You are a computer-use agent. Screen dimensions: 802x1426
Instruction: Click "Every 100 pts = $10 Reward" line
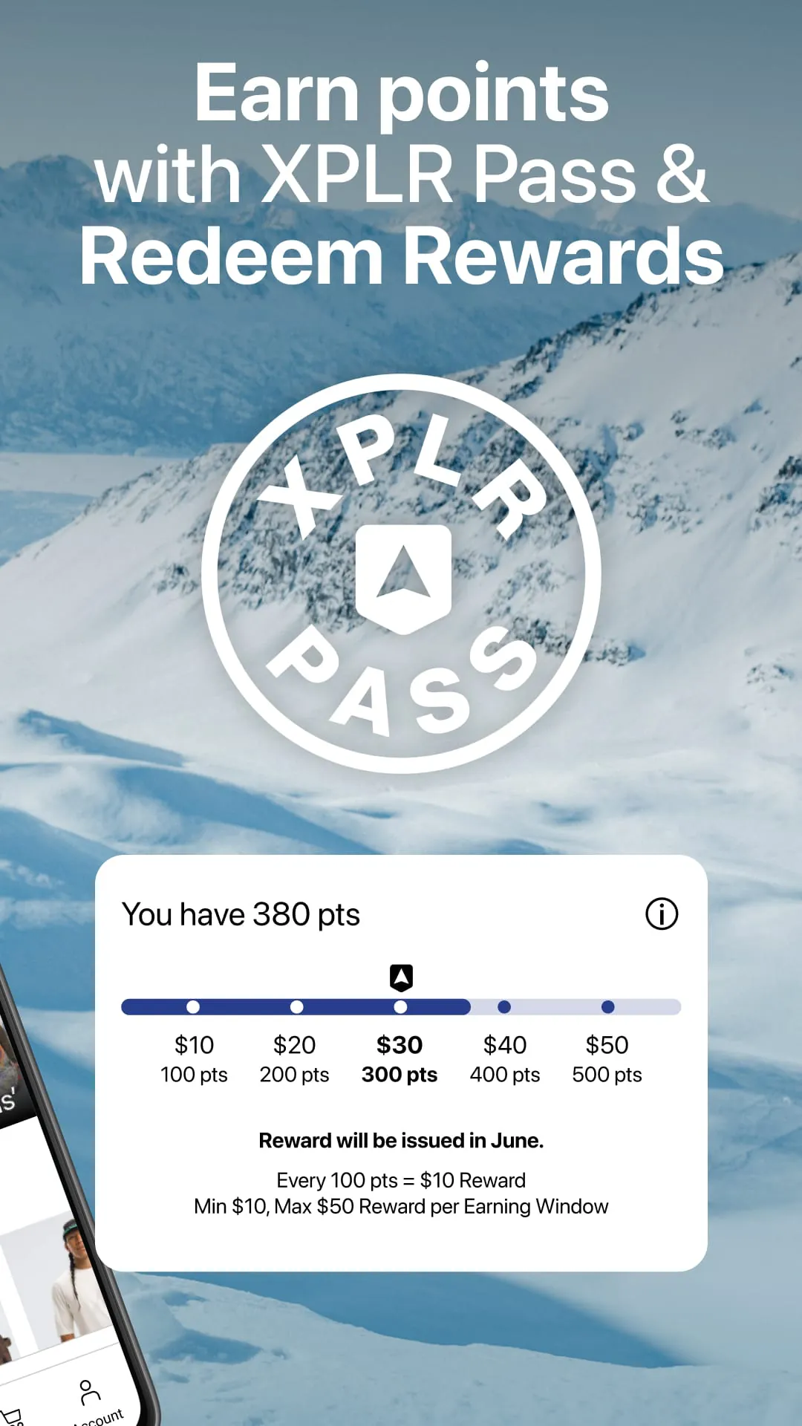tap(401, 1180)
